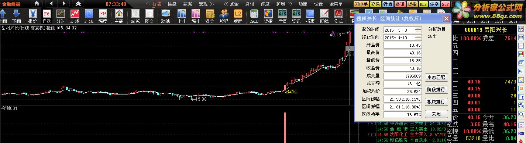Select the 画线 drawing tool
The width and height of the screenshot is (526, 143).
click(x=324, y=16)
